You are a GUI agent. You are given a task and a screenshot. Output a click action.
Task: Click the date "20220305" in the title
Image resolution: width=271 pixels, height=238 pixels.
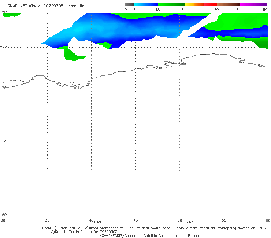point(53,6)
